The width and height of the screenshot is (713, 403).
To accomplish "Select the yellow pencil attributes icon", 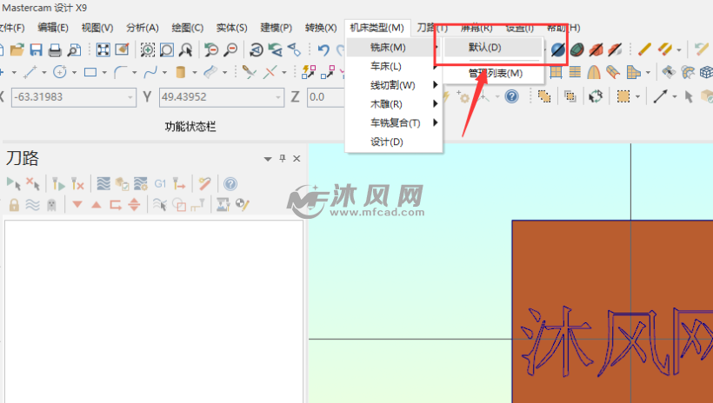I will (645, 49).
